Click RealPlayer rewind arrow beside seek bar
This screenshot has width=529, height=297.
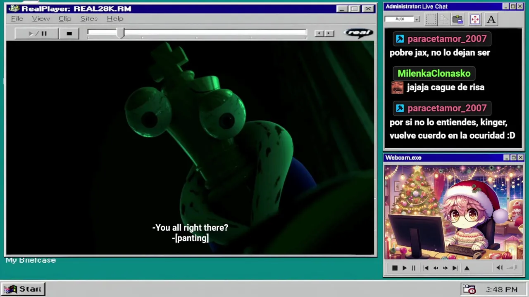point(319,33)
